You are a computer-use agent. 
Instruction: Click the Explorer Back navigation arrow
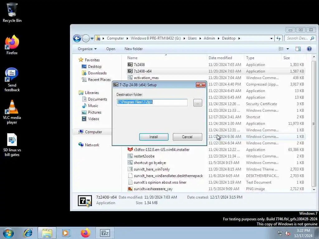tap(77, 38)
